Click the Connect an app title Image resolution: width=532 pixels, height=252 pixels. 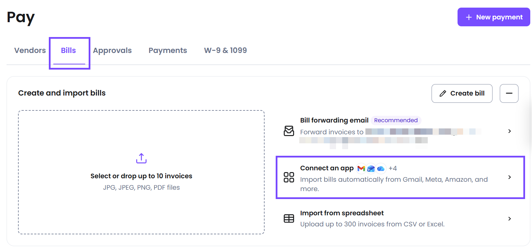coord(327,168)
